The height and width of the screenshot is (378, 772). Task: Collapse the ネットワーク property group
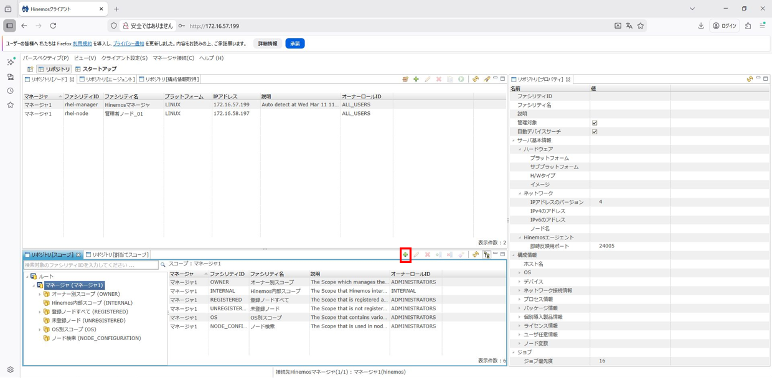[520, 193]
